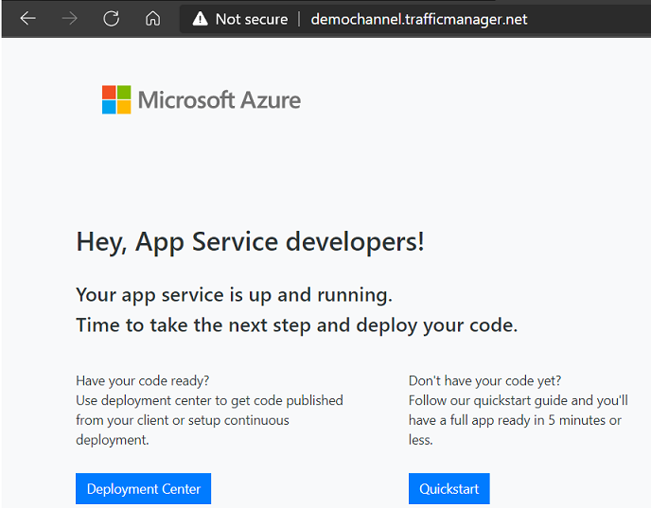The height and width of the screenshot is (508, 651).
Task: Go back with the browser back arrow
Action: click(27, 18)
